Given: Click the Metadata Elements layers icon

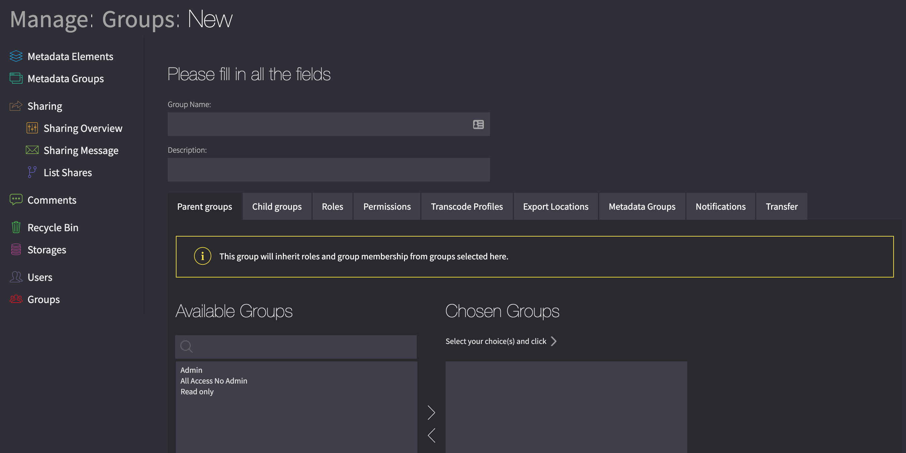Looking at the screenshot, I should [x=16, y=56].
